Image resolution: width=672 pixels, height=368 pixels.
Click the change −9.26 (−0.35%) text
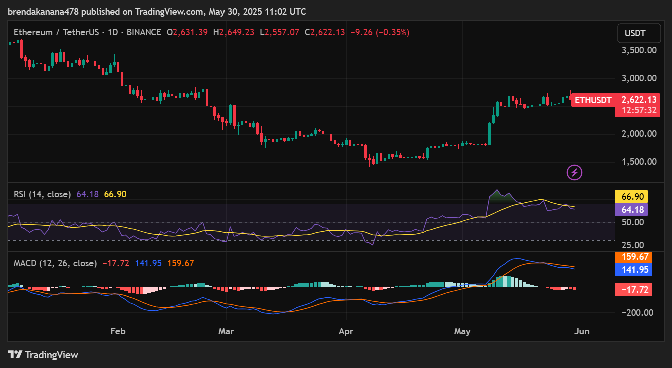[379, 32]
